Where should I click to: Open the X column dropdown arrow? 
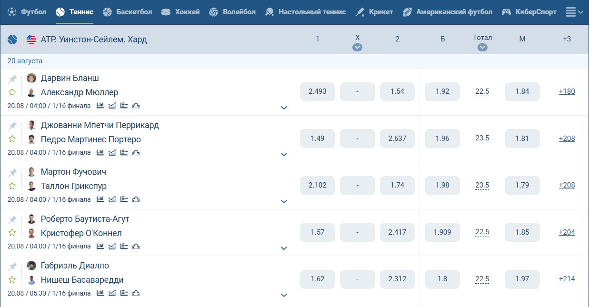358,47
